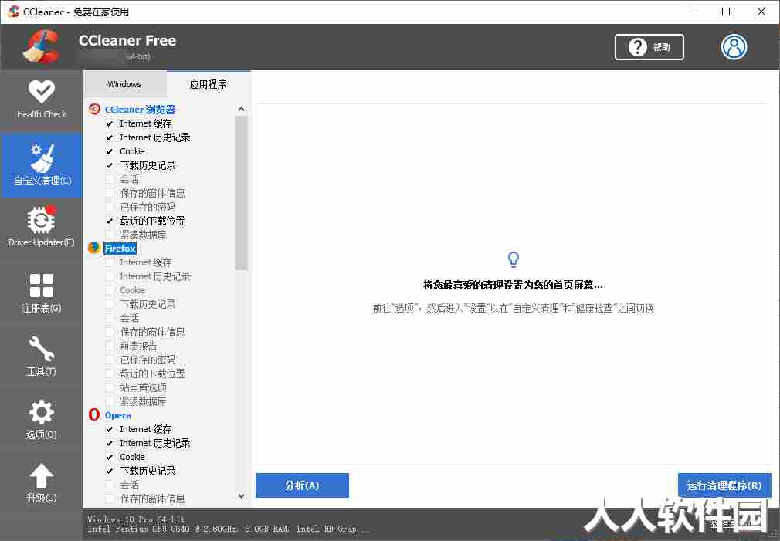
Task: Open the 帮助 help button
Action: 649,47
